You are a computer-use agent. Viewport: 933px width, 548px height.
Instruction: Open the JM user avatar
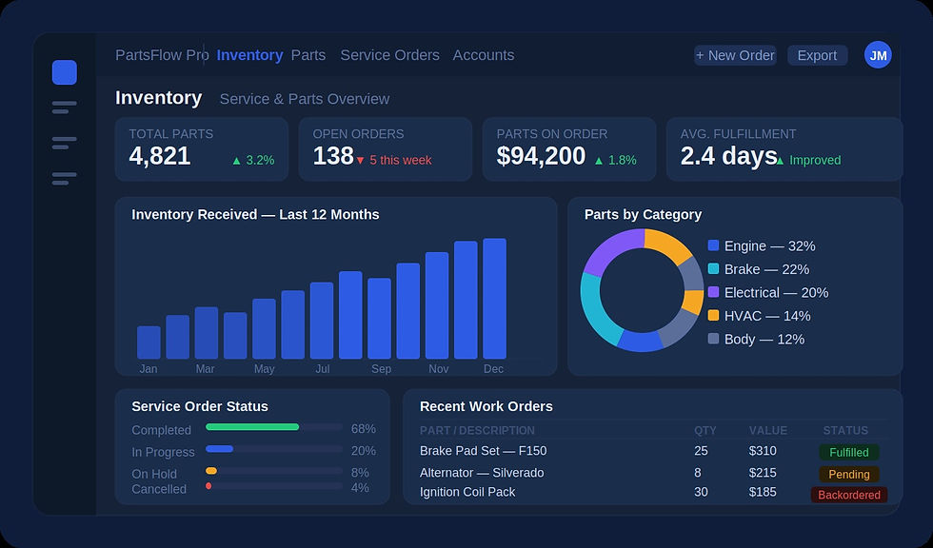[x=878, y=55]
